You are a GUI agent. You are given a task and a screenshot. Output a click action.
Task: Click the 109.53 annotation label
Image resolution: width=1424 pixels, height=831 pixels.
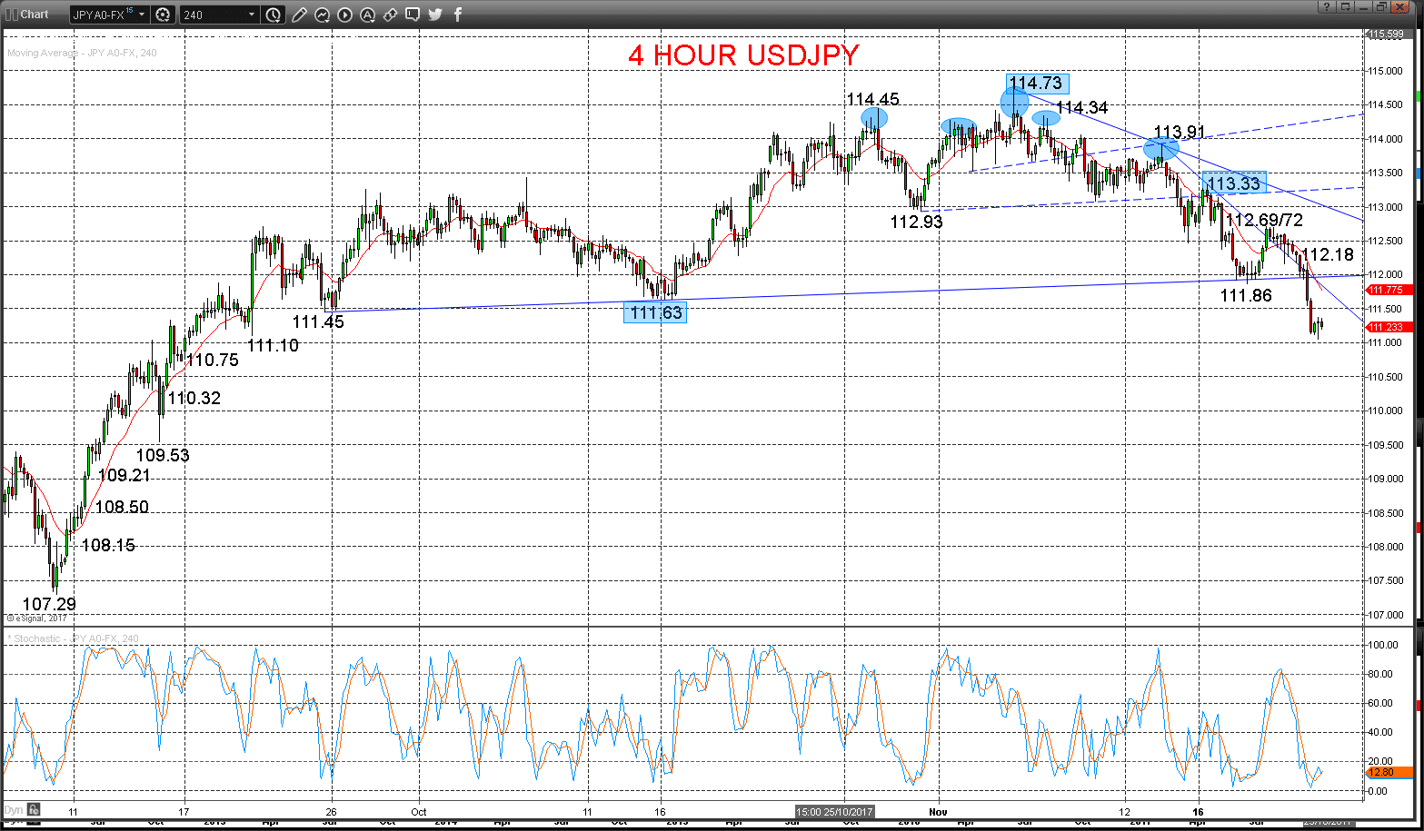click(163, 455)
